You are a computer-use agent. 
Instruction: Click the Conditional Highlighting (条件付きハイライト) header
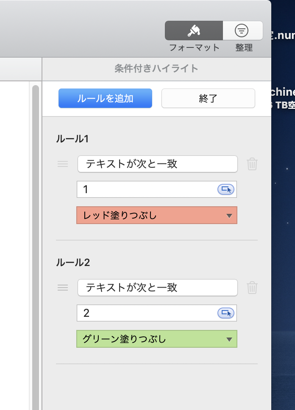click(156, 69)
